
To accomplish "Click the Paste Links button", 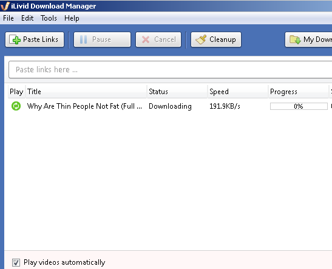I will pos(35,39).
